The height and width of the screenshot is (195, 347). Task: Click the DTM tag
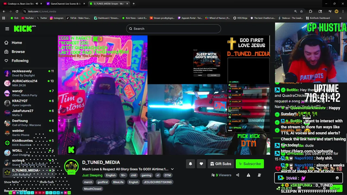coord(168,175)
